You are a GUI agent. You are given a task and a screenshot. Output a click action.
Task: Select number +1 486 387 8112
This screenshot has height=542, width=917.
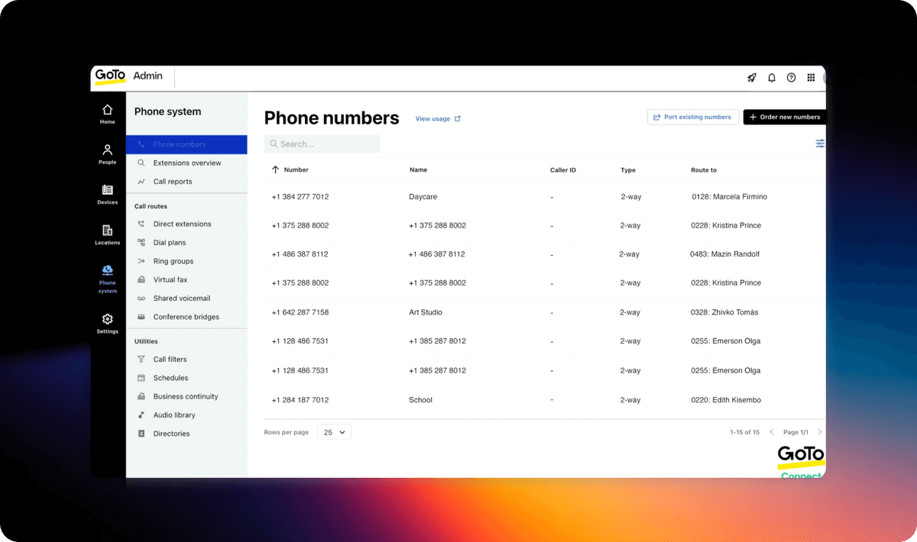pyautogui.click(x=300, y=254)
